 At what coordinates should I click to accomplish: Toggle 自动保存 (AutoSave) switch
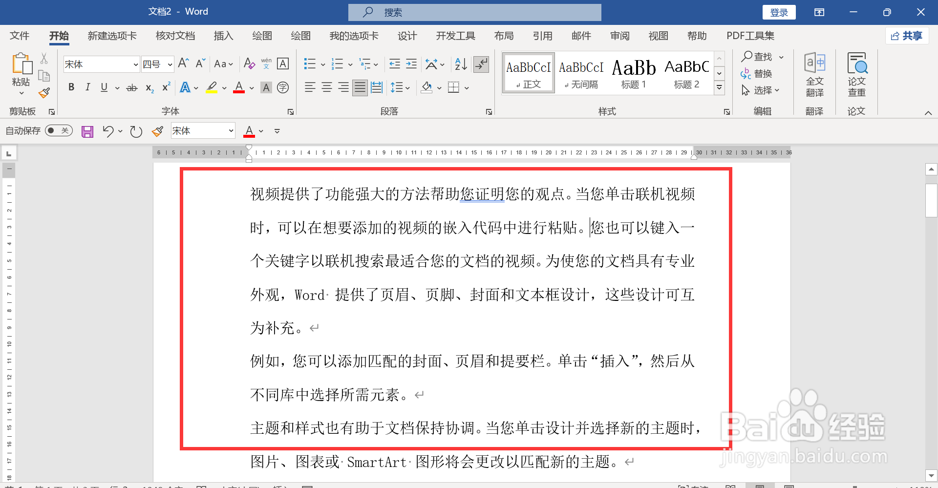tap(59, 130)
